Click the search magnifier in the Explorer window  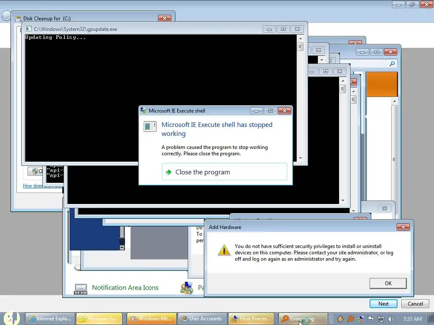(392, 63)
